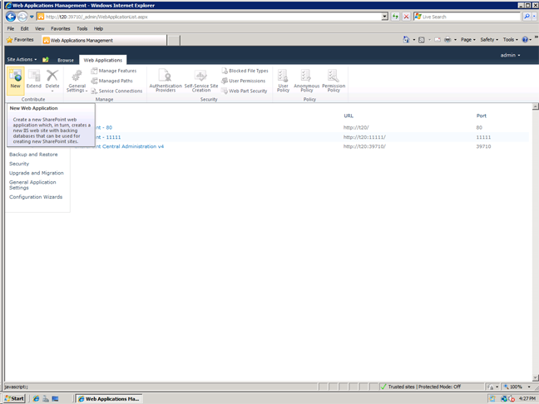Open Upgrade and Migration link
The height and width of the screenshot is (404, 539).
click(37, 173)
